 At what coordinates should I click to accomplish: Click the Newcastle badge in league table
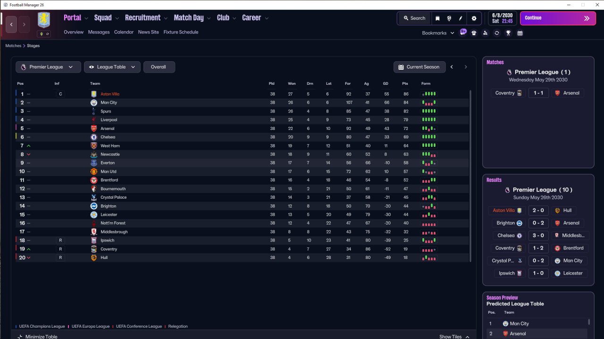tap(94, 154)
